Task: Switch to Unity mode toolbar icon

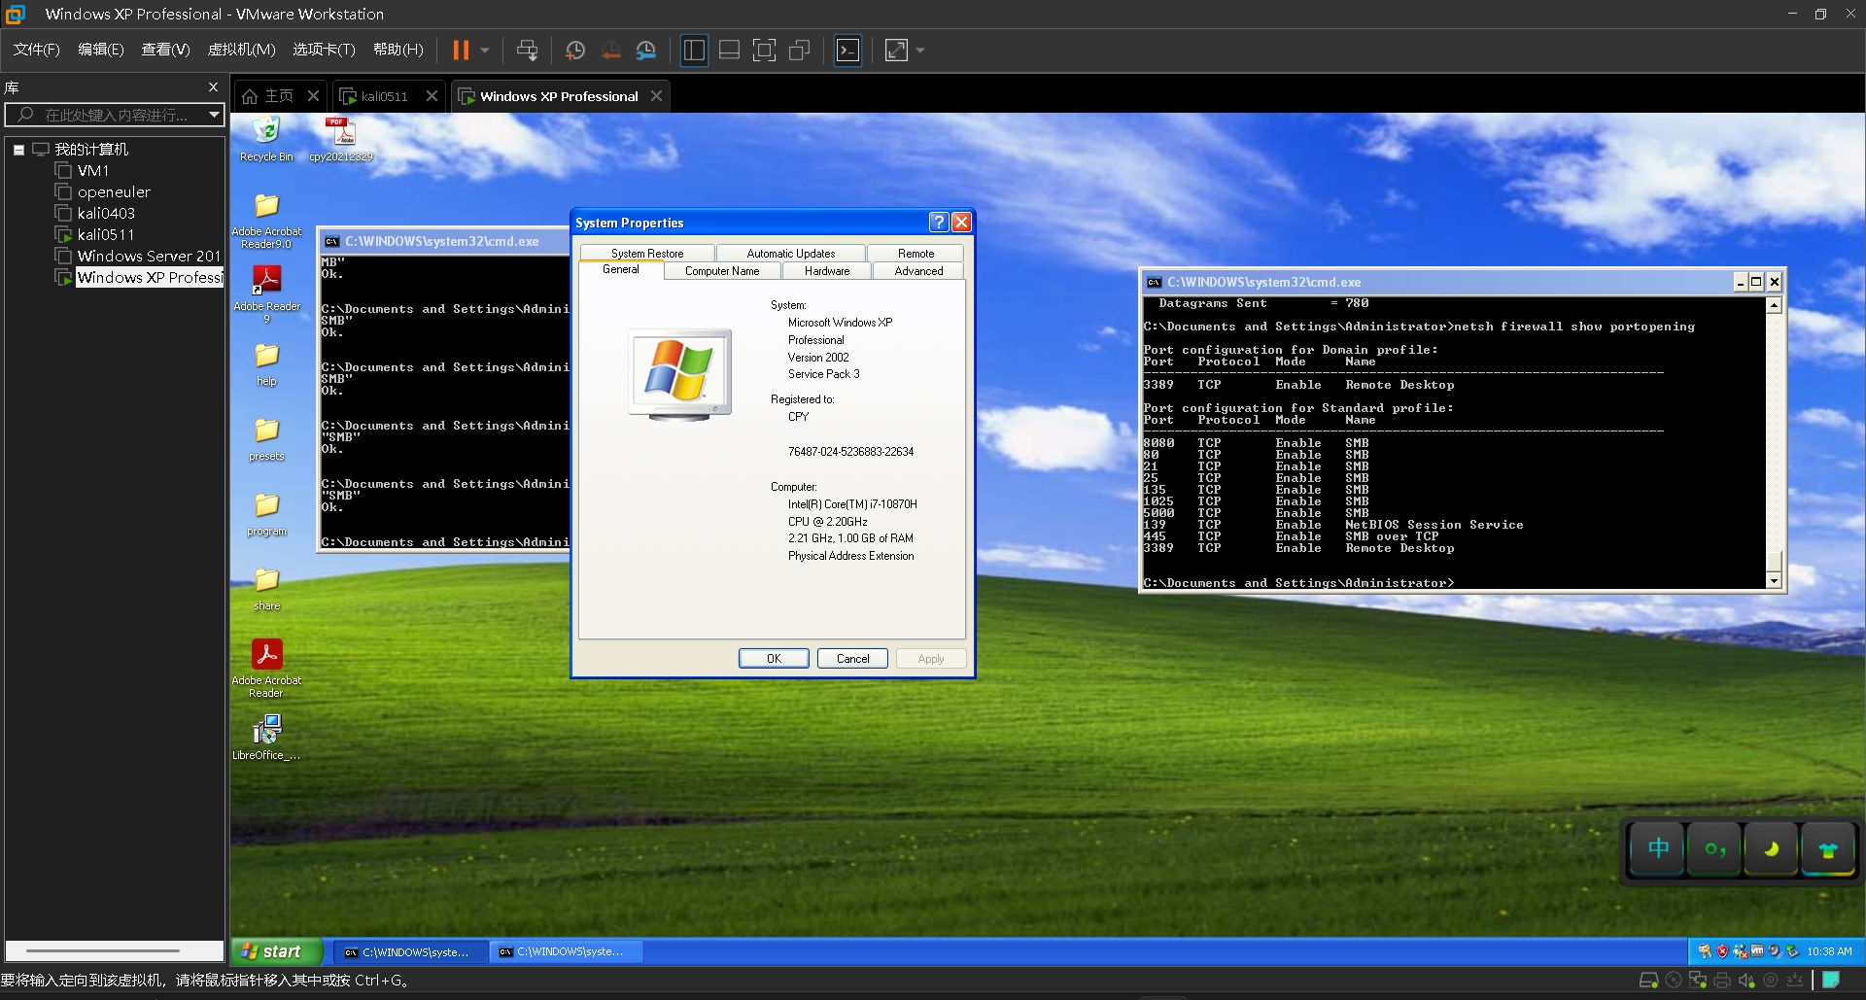Action: [800, 51]
